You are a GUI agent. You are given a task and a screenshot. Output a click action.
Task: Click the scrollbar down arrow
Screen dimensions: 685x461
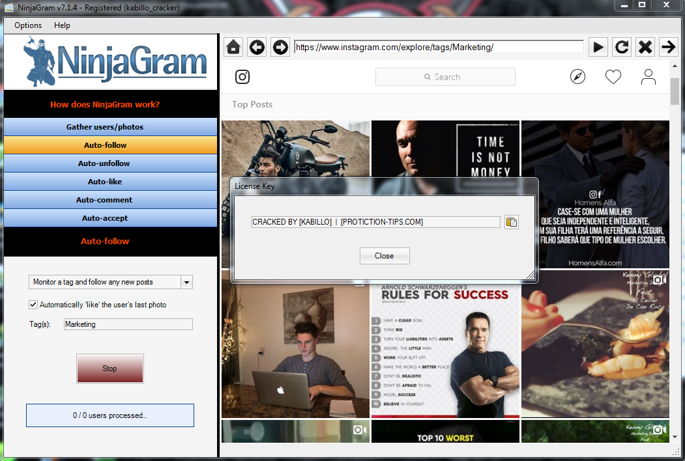[675, 437]
